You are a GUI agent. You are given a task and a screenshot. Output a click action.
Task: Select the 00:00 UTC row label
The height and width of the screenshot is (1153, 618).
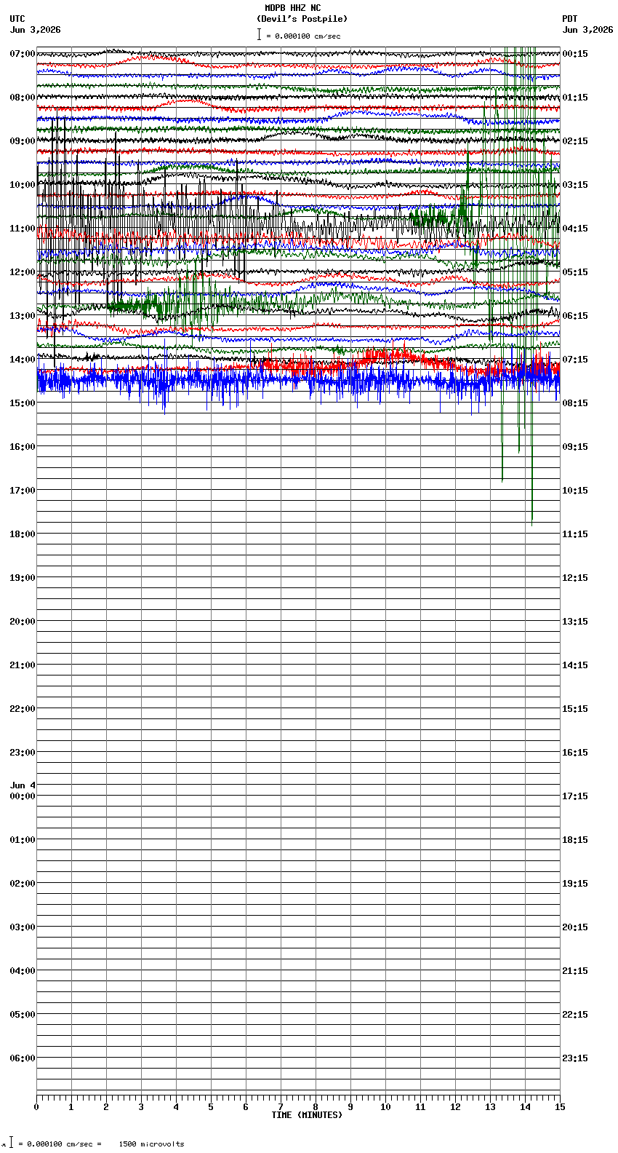23,796
